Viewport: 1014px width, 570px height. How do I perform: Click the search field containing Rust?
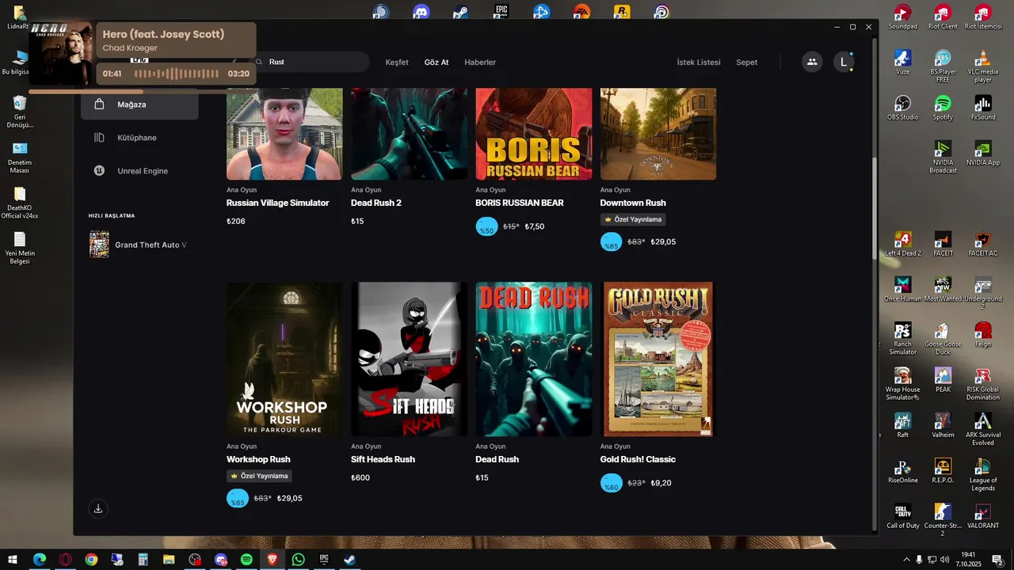(x=309, y=62)
